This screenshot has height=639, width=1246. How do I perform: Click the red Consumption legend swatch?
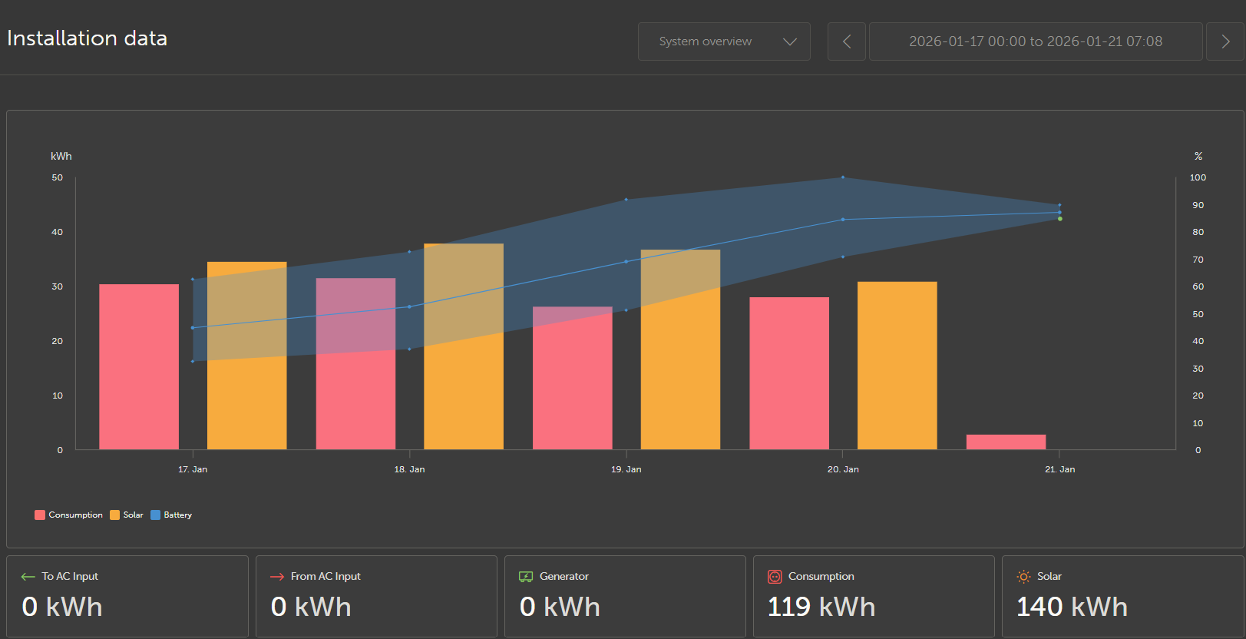pos(40,515)
